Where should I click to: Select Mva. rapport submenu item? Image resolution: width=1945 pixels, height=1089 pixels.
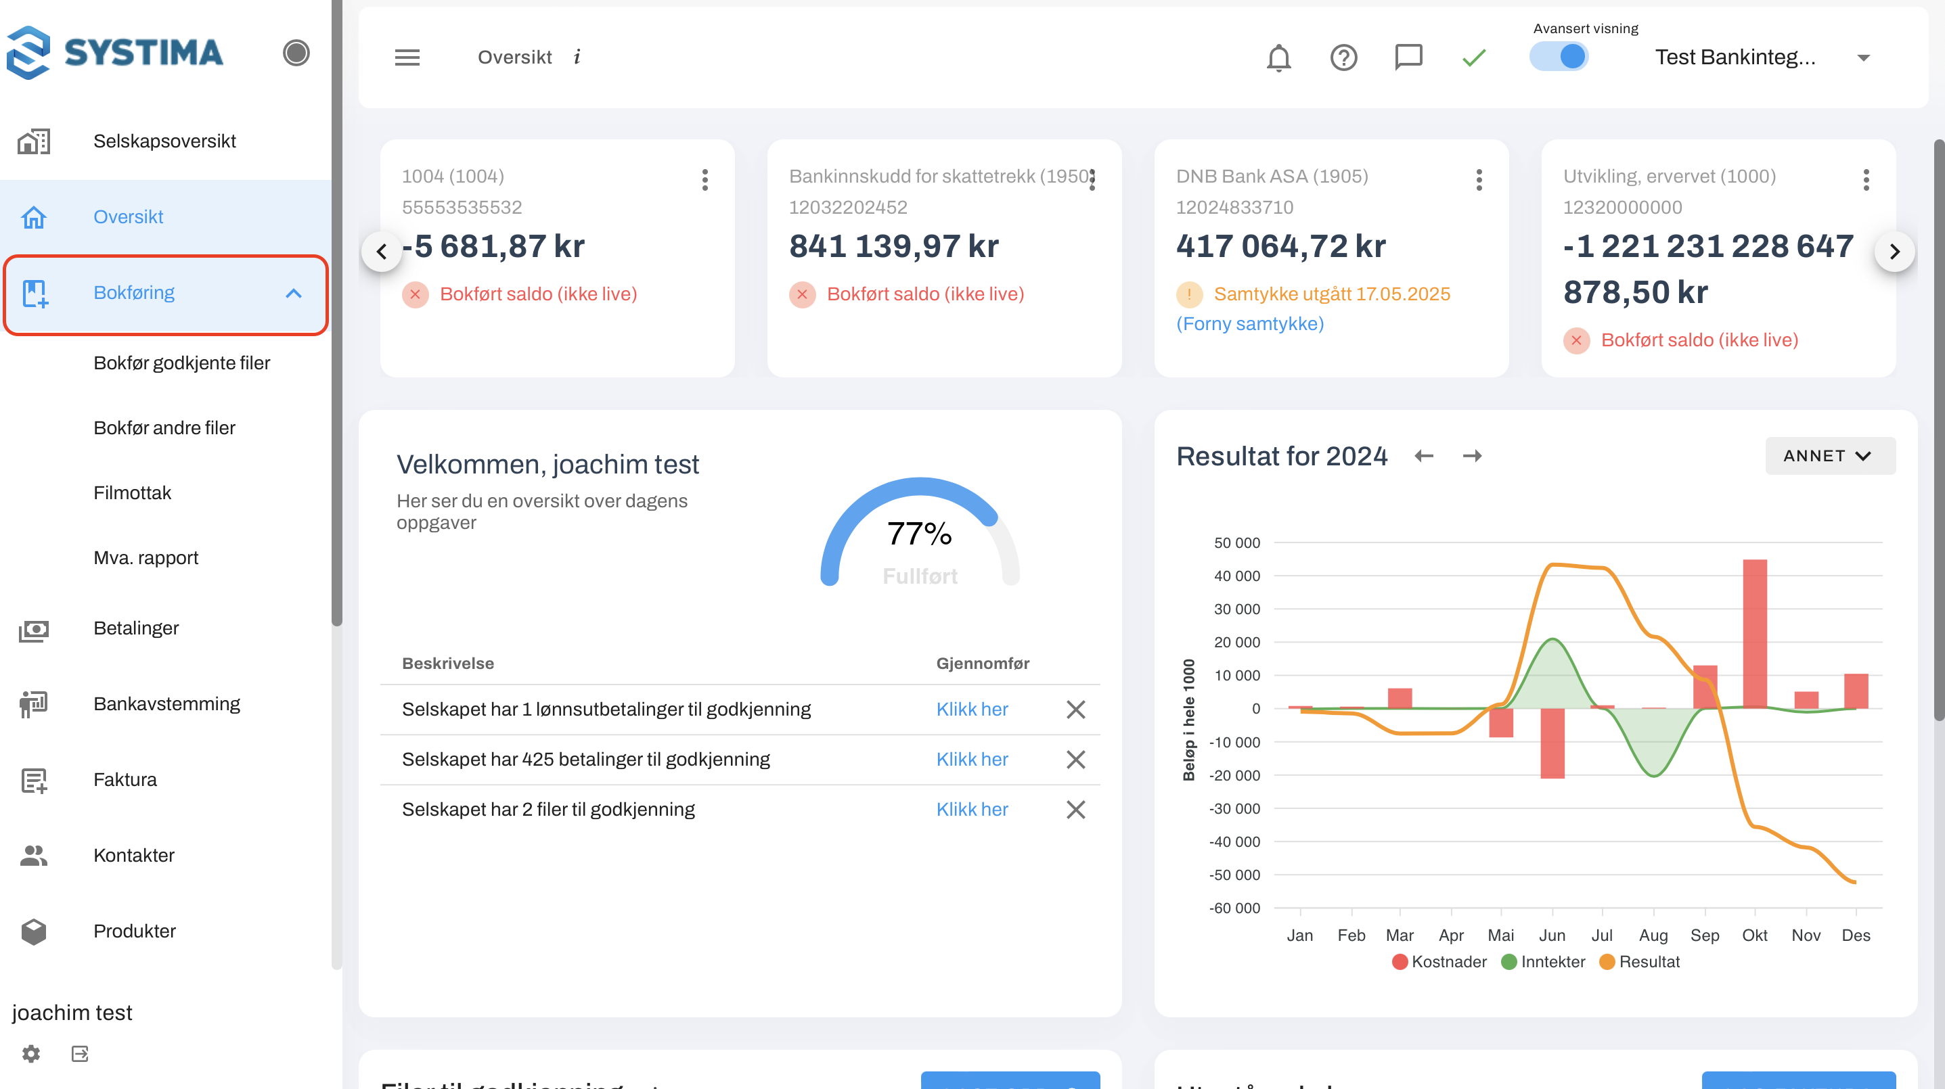146,558
